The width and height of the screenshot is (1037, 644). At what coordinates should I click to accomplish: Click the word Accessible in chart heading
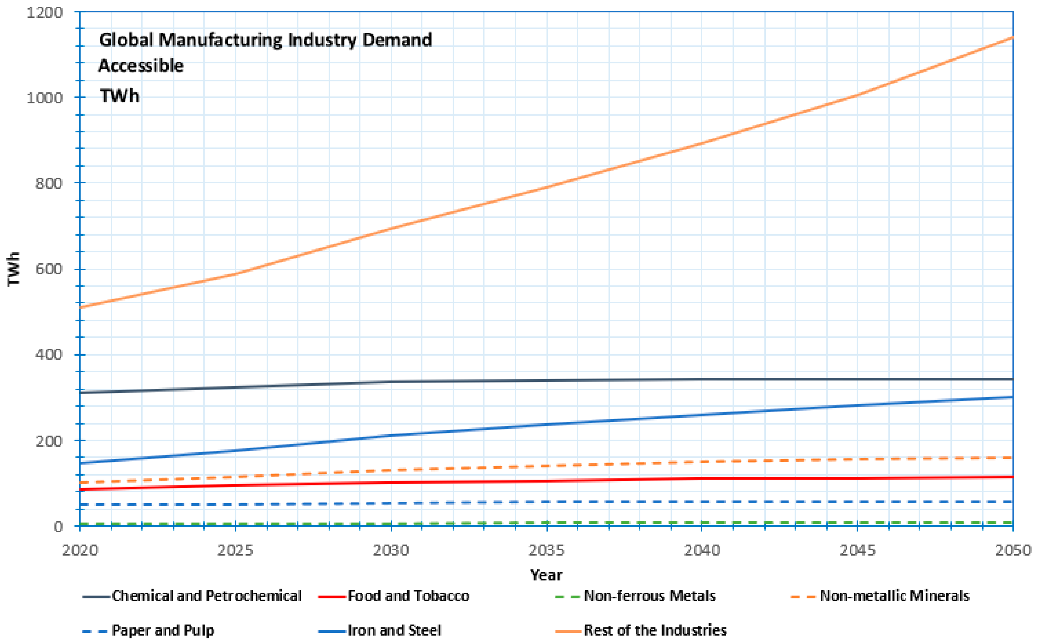coord(141,65)
